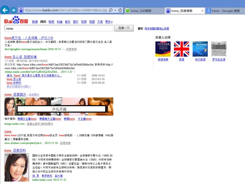This screenshot has height=184, width=245.
Task: Open the 目录 link in Baike result
Action: (x=36, y=176)
